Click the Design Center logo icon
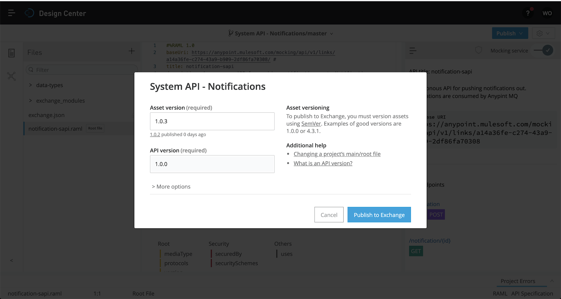561x299 pixels. [29, 13]
